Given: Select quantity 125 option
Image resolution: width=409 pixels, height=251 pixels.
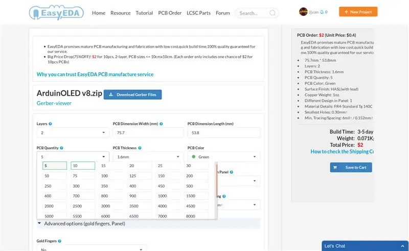Looking at the screenshot, I should tap(139, 176).
